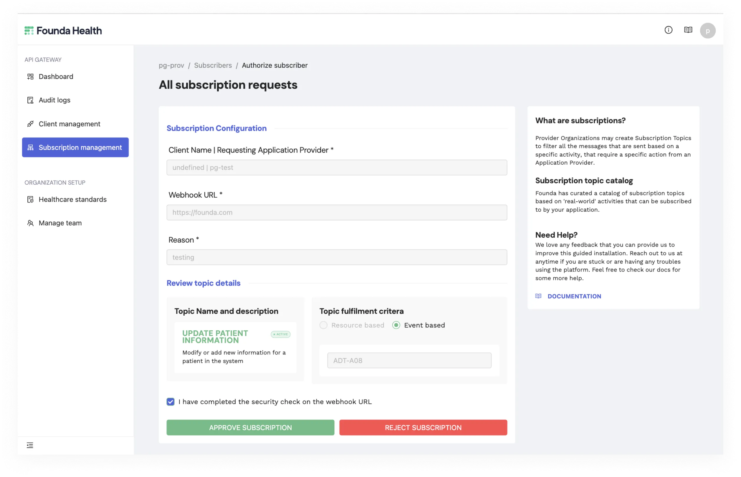
Task: Click the Reason input field
Action: [337, 257]
